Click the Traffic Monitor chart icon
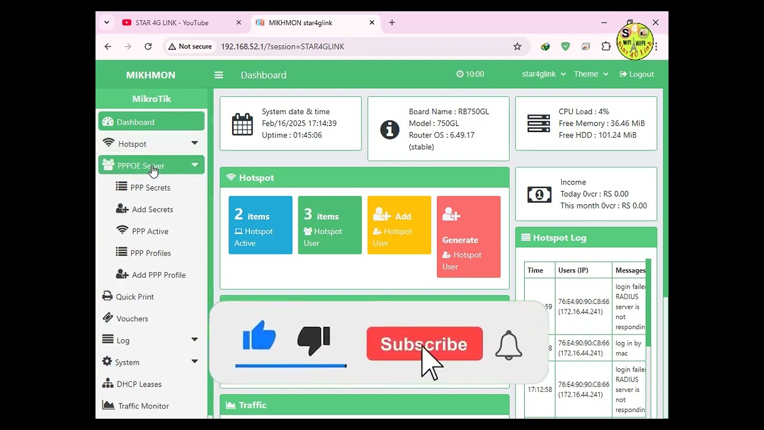This screenshot has height=430, width=764. (x=108, y=405)
